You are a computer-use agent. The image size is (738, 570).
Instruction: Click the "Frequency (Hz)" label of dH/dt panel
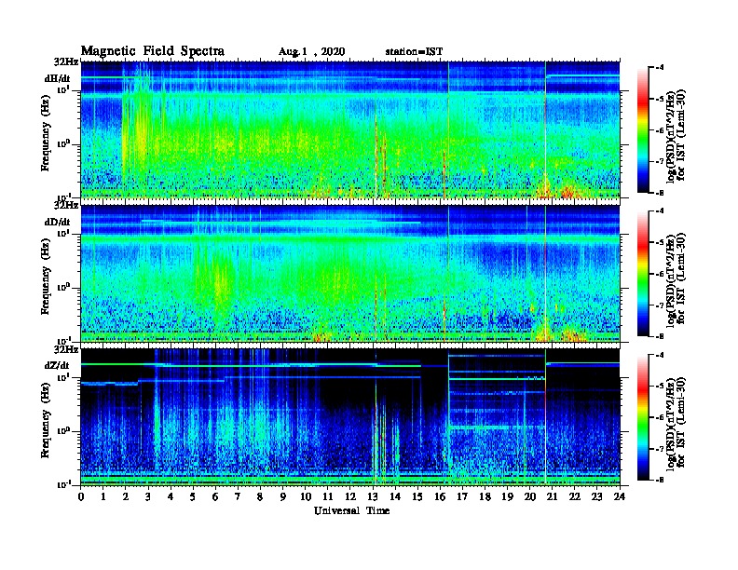pos(46,133)
